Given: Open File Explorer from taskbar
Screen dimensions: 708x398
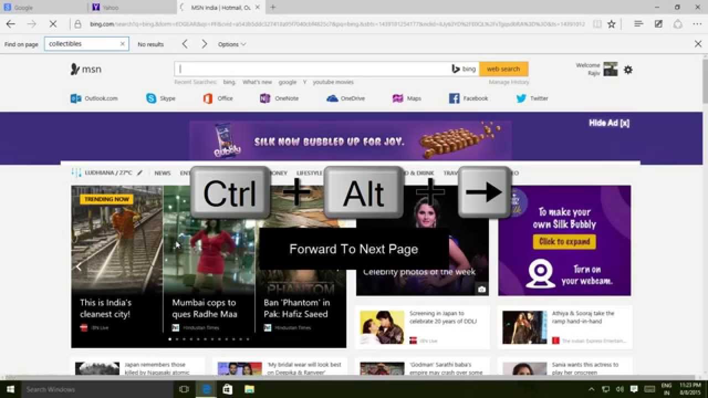Looking at the screenshot, I should [x=249, y=389].
